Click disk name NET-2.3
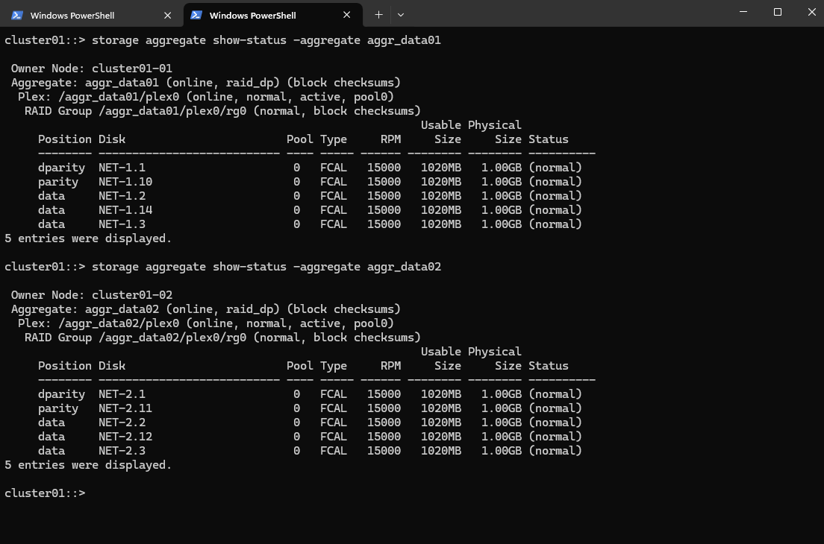The height and width of the screenshot is (544, 824). [x=122, y=451]
